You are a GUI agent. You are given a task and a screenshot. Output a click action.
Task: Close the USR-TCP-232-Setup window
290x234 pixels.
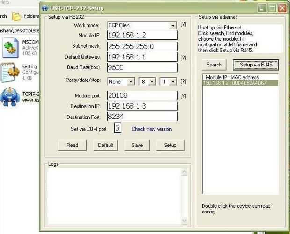click(x=283, y=8)
